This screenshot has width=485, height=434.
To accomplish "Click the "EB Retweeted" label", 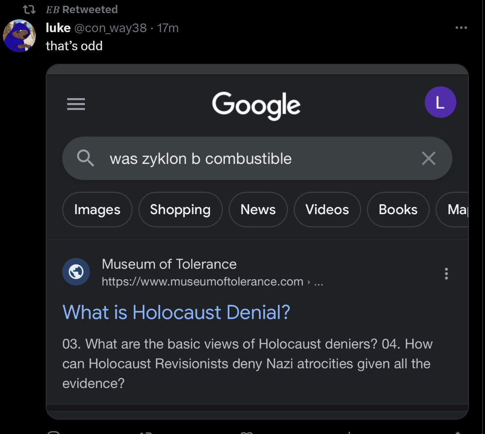I will (82, 9).
